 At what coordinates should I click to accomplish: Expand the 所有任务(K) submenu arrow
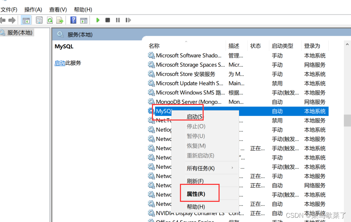[232, 168]
